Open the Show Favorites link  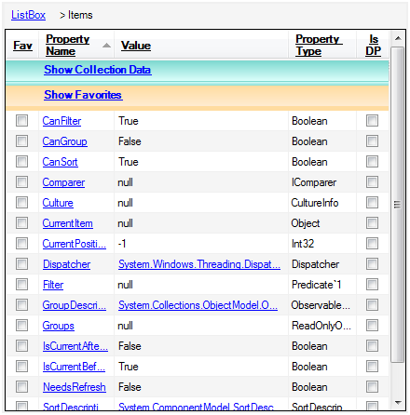pyautogui.click(x=83, y=95)
